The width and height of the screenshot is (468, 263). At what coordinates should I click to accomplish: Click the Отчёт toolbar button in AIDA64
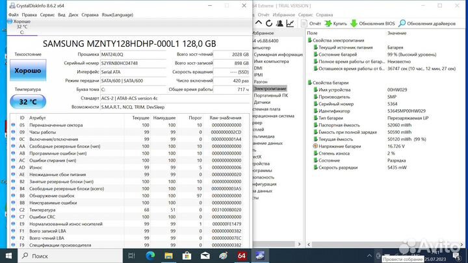click(311, 23)
